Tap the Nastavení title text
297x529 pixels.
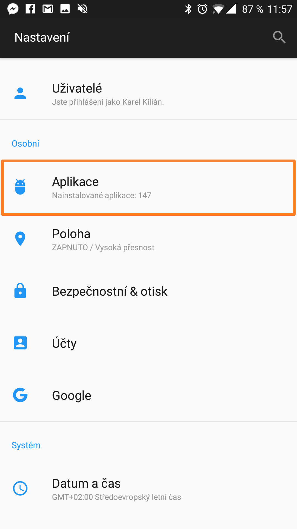pos(42,37)
